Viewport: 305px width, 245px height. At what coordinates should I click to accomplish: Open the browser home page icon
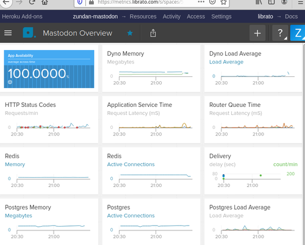pyautogui.click(x=45, y=2)
